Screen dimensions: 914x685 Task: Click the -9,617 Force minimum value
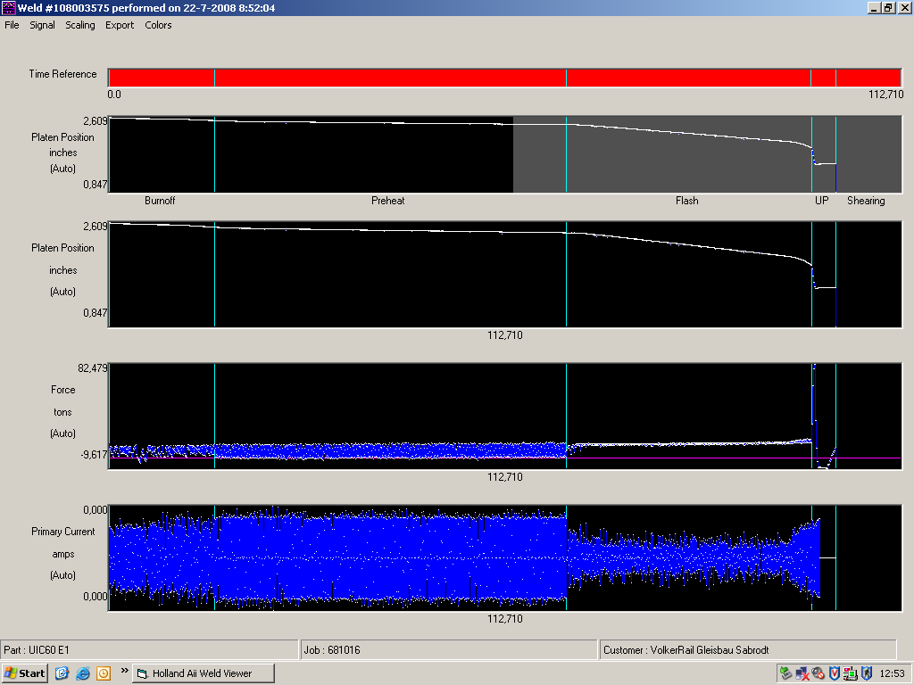94,454
